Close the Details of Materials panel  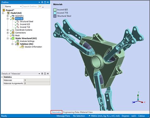pos(48,74)
